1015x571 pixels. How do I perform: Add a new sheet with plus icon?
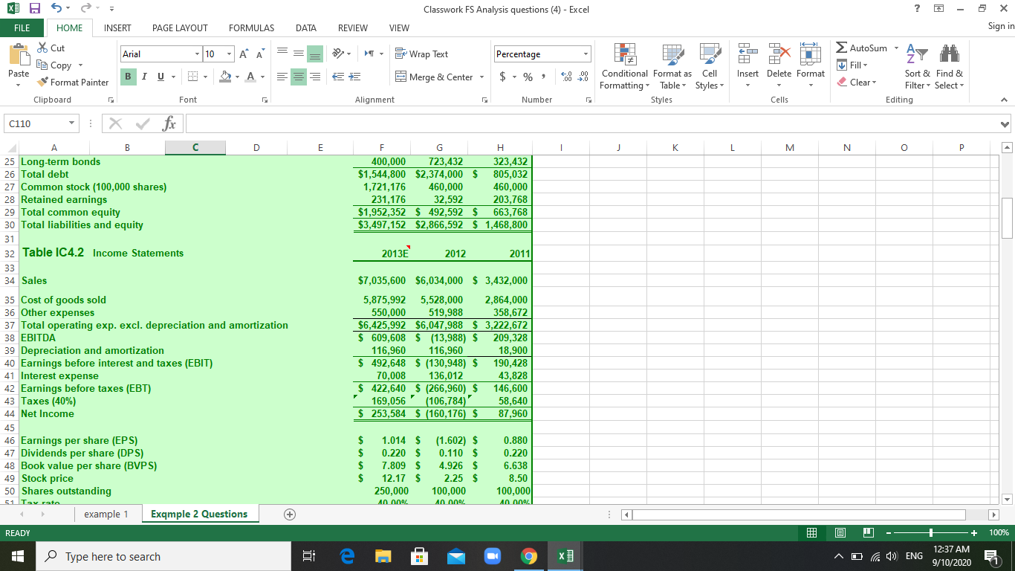290,514
